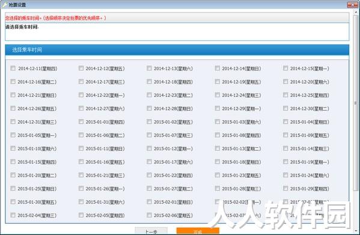Click the orange 完成 finish button

click(x=198, y=231)
